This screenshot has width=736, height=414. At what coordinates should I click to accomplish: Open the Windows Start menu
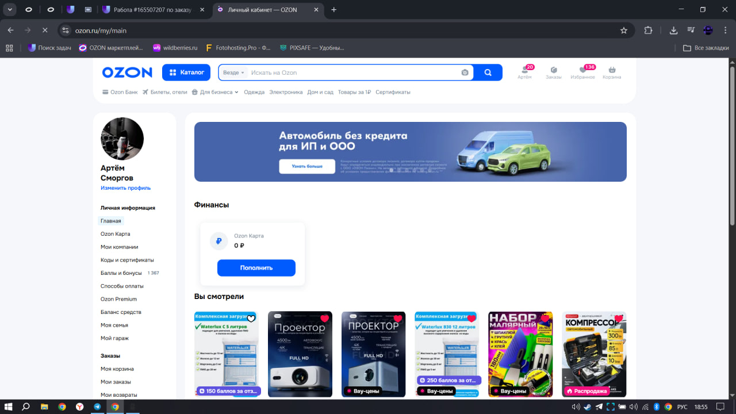[x=9, y=407]
